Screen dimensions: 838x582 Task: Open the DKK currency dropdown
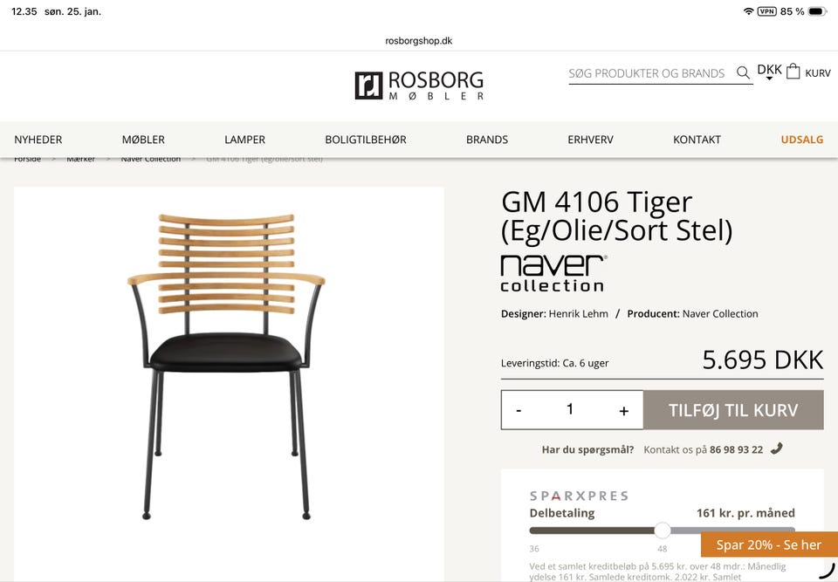coord(769,71)
